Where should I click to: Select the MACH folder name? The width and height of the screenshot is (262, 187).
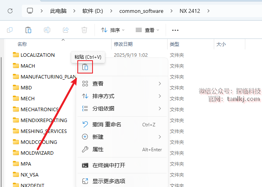pos(28,66)
